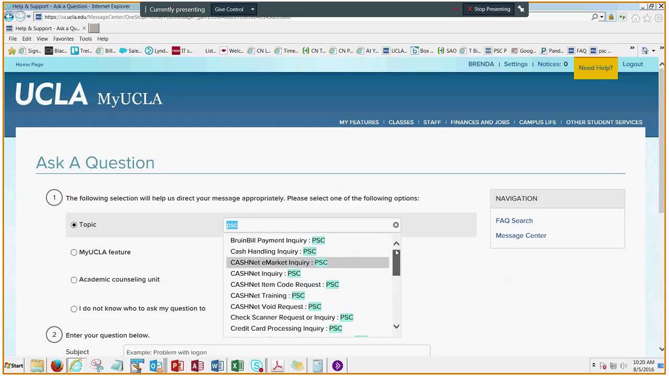
Task: Expand the address bar search dropdown arrow
Action: pos(602,17)
